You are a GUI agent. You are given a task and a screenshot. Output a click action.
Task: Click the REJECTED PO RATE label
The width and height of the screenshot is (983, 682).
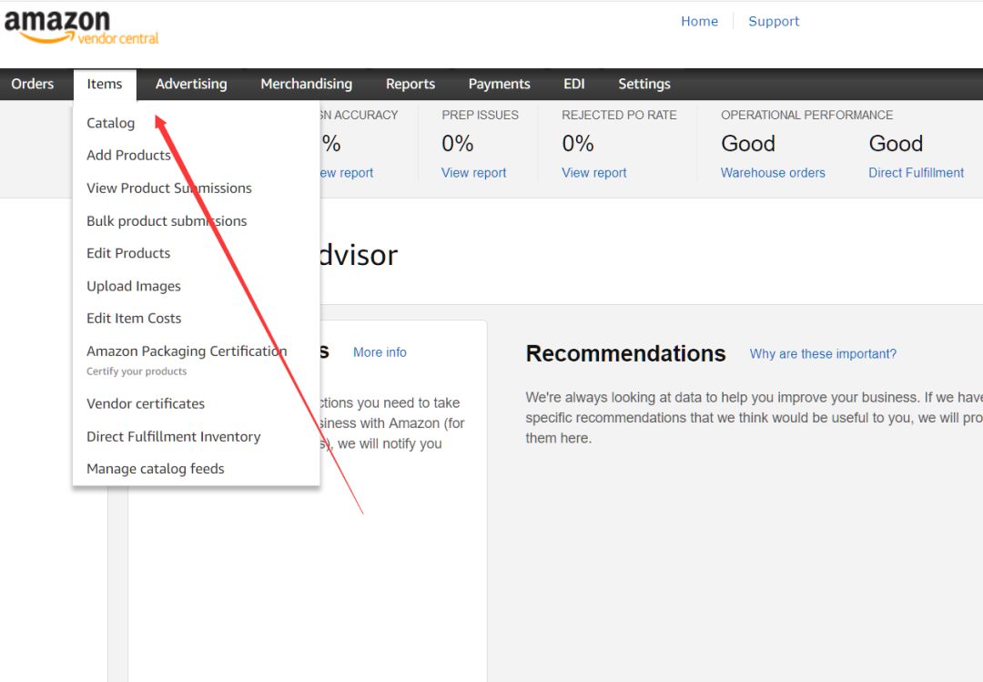pyautogui.click(x=620, y=115)
